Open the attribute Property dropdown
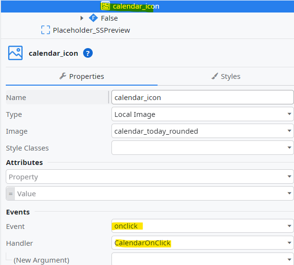The image size is (294, 265). coord(149,177)
